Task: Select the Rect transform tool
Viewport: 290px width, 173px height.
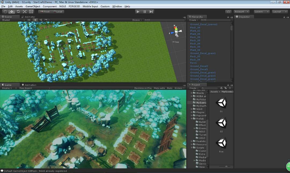Action: (x=31, y=11)
